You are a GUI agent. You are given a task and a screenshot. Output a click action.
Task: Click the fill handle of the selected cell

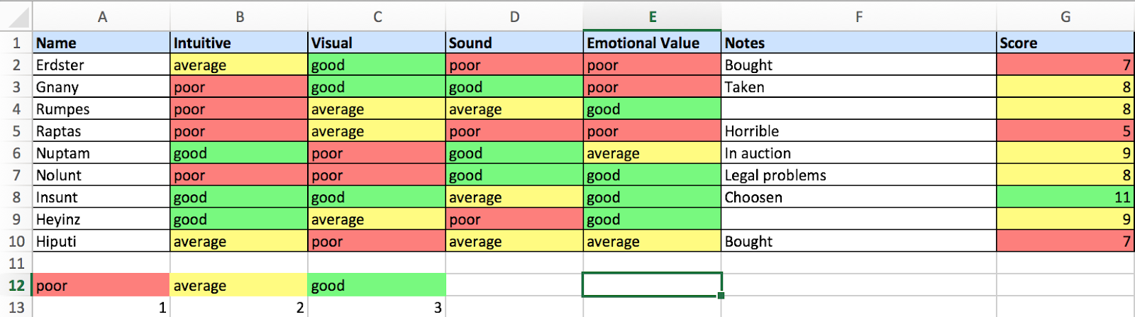(721, 295)
